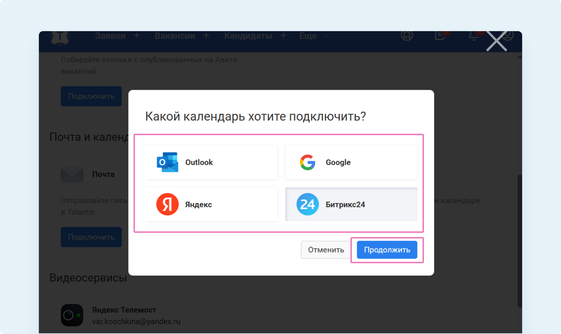Click Подключить under Авито section
This screenshot has width=561, height=334.
[x=91, y=96]
